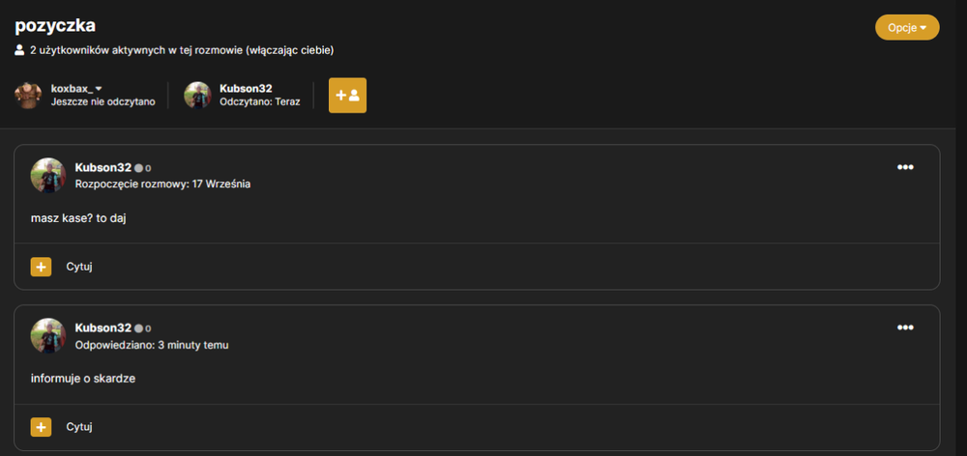Click Kubson32 avatar in second message
Viewport: 967px width, 456px height.
[48, 336]
